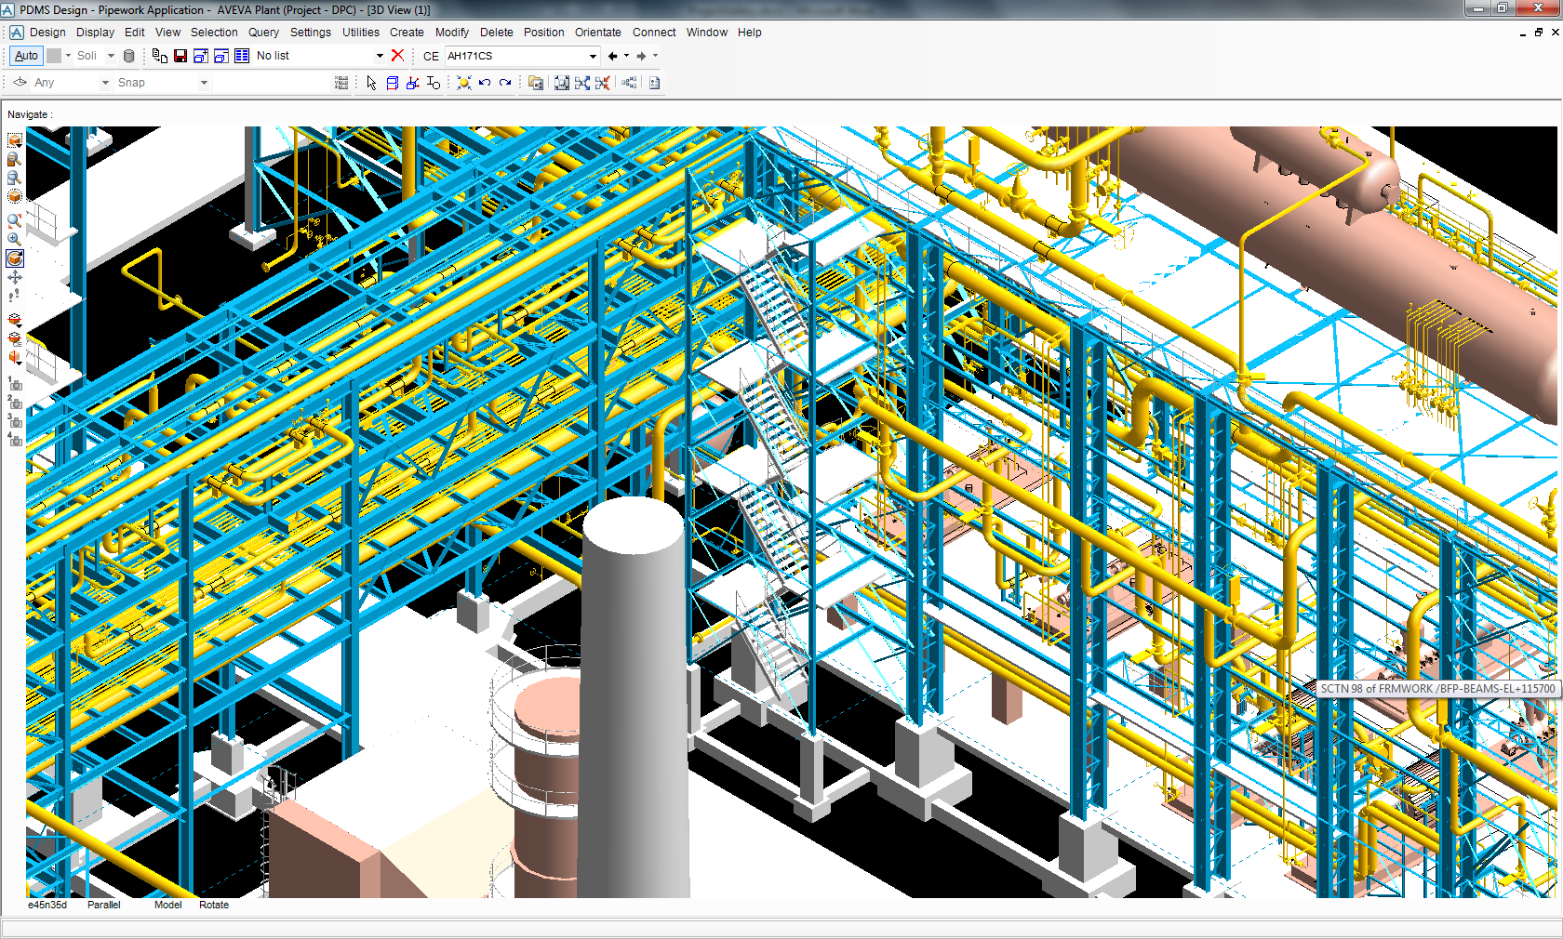The width and height of the screenshot is (1563, 939).
Task: Click the walk footsteps icon
Action: point(14,297)
